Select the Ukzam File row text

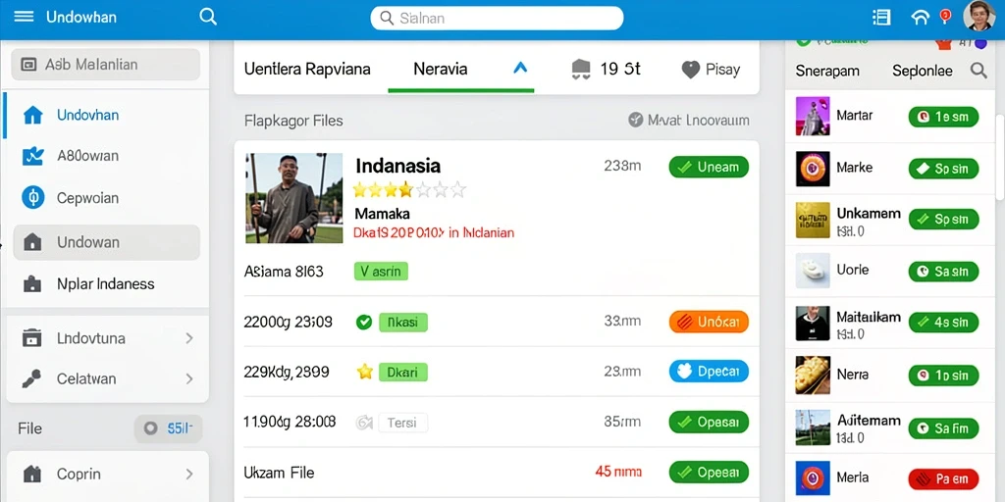click(x=279, y=474)
